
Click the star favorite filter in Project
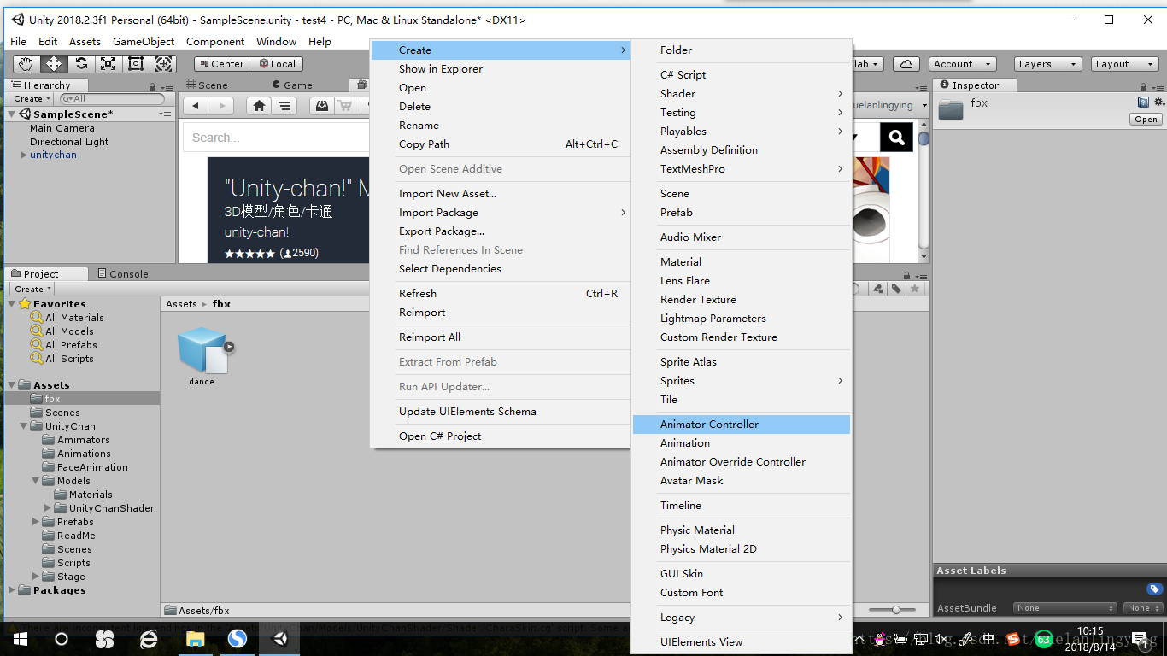[915, 289]
